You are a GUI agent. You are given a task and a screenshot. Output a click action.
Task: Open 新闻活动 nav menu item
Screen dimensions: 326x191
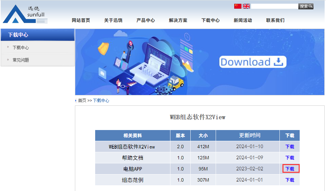243,20
